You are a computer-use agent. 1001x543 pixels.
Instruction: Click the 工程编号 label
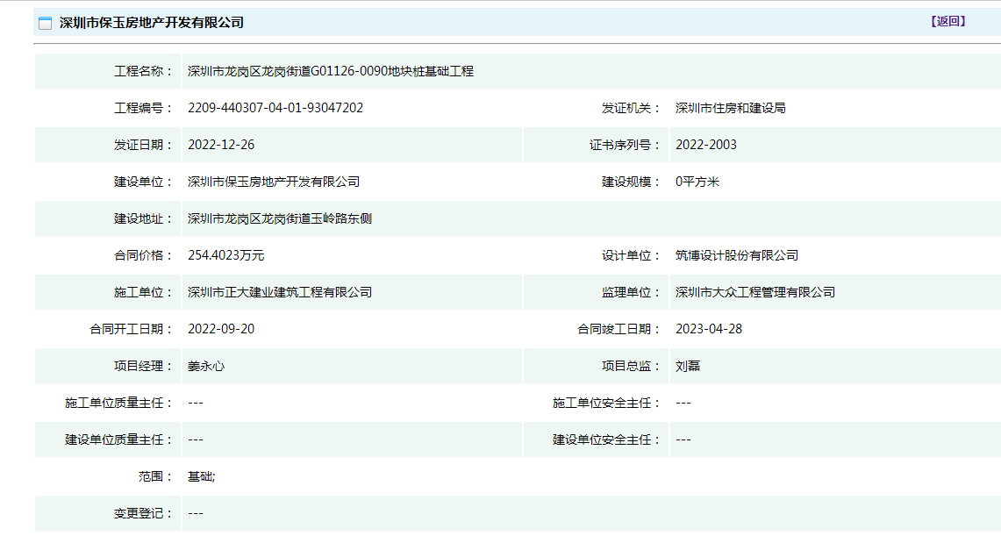coord(144,108)
